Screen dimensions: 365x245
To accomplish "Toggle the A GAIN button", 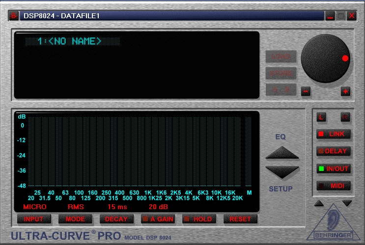I will [158, 219].
